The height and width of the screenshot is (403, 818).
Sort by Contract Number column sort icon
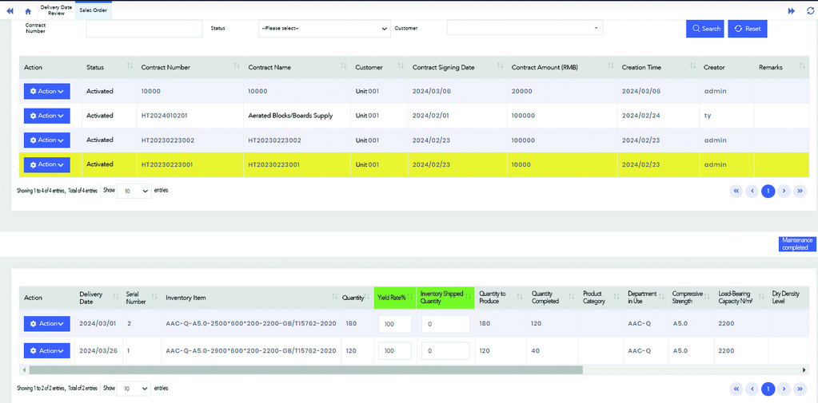[x=237, y=67]
